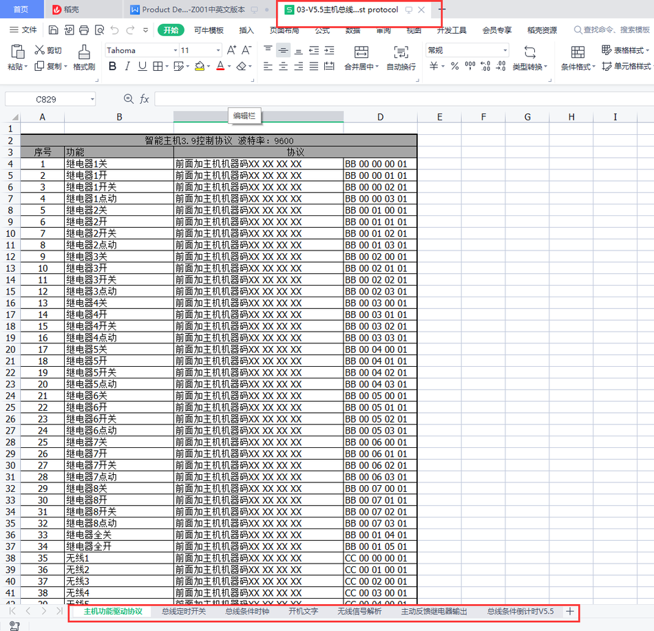Toggle distributed alignment icon
This screenshot has width=654, height=631.
(x=329, y=66)
